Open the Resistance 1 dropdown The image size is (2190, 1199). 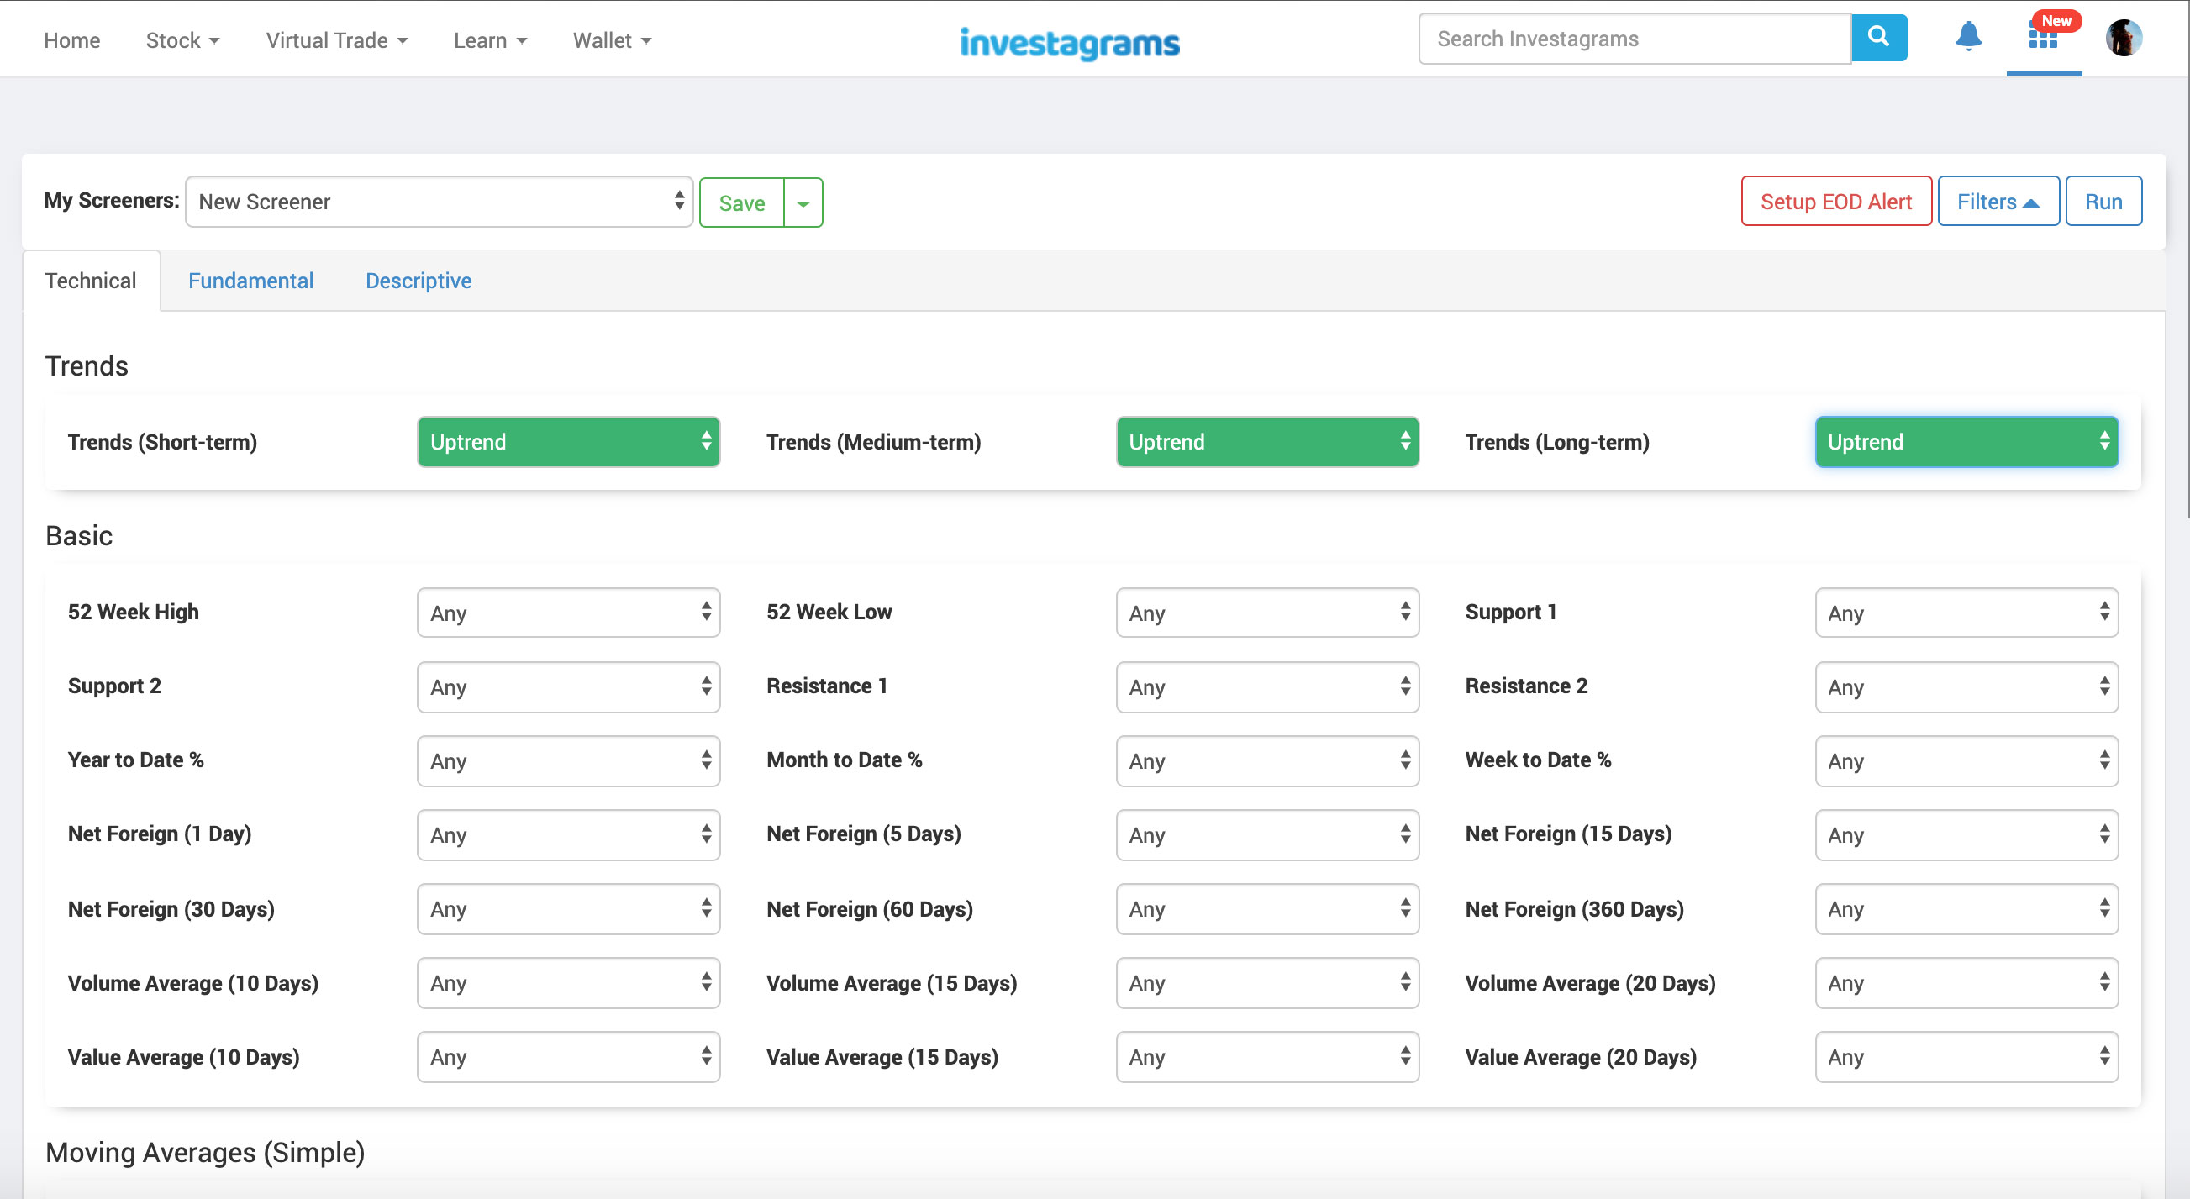(1267, 686)
